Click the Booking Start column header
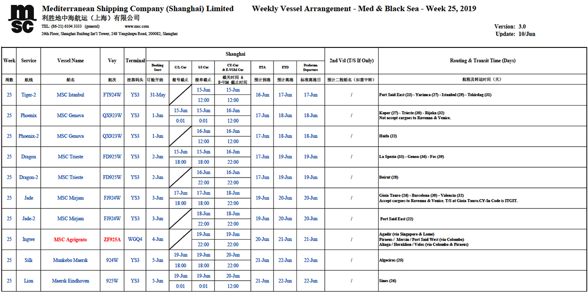The image size is (588, 292). pos(157,67)
